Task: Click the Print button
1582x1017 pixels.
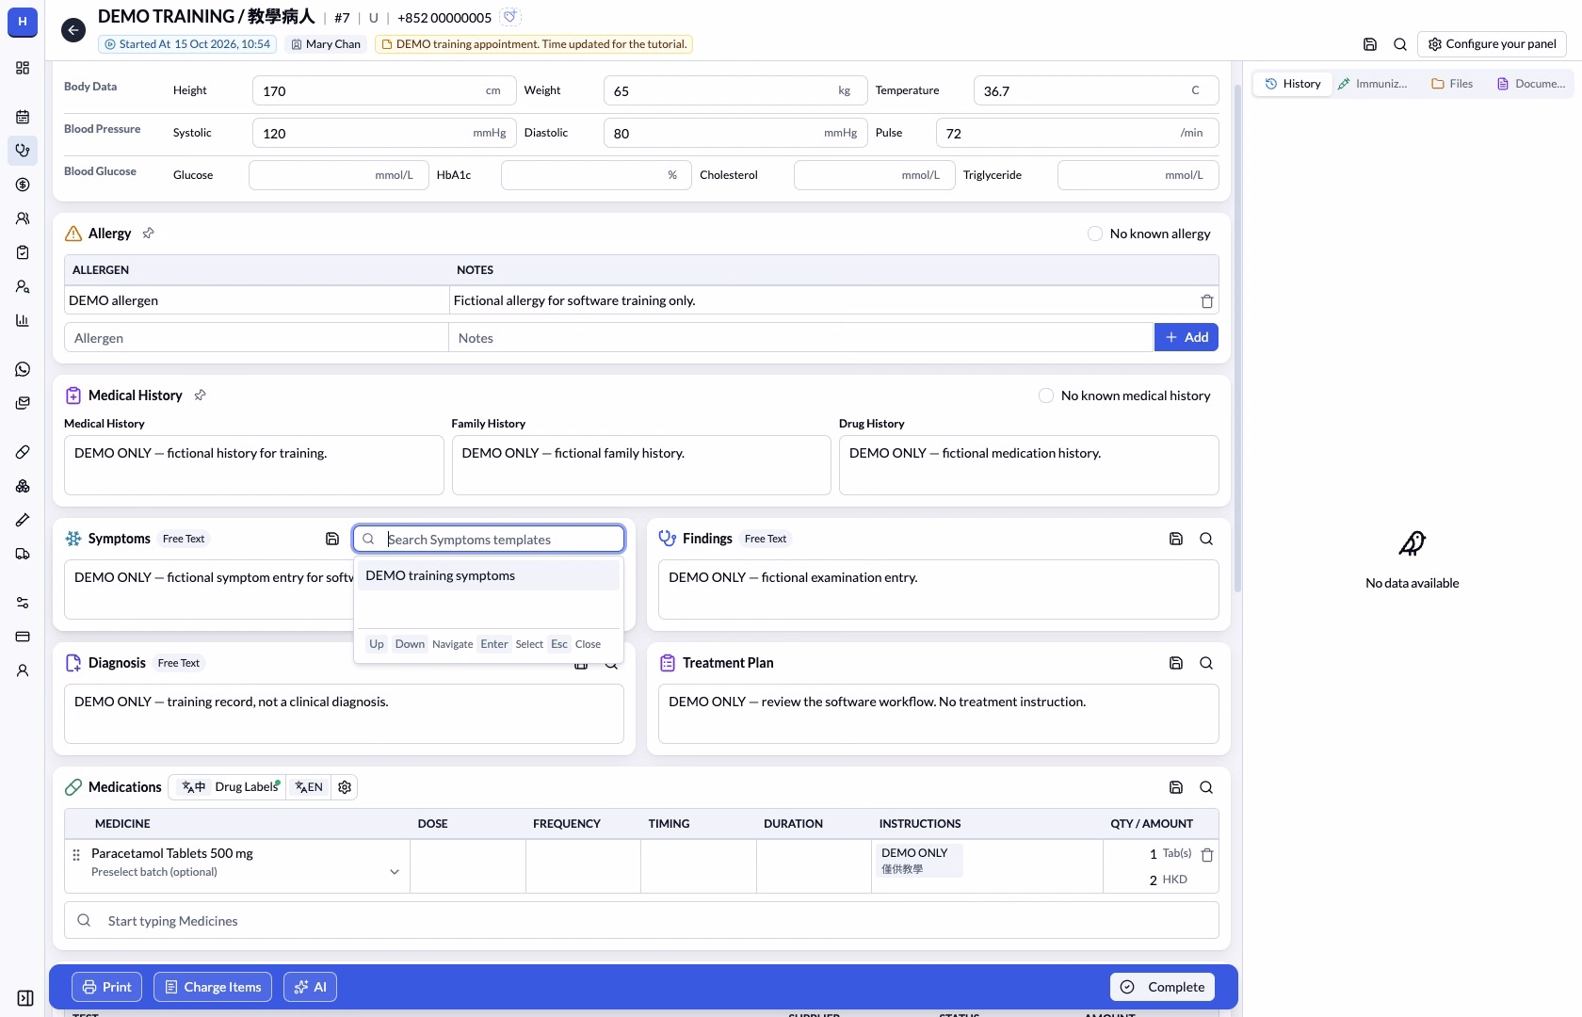Action: point(106,987)
